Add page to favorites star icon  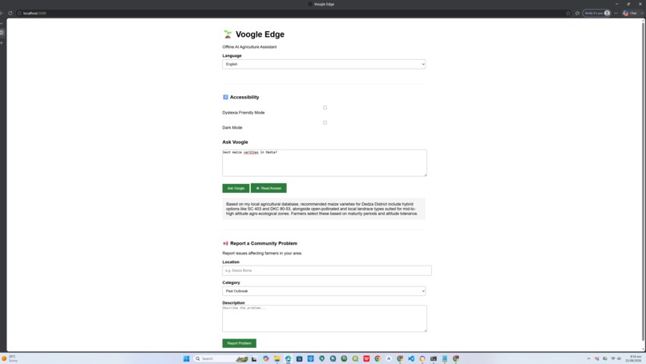coord(568,13)
